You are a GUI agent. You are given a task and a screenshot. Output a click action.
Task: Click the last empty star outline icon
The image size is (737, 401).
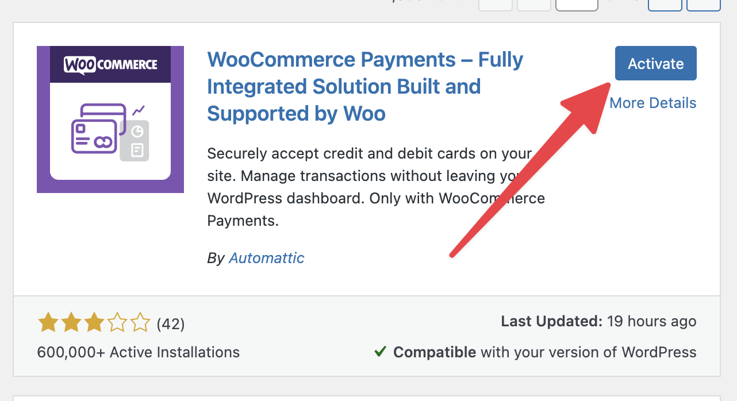139,323
